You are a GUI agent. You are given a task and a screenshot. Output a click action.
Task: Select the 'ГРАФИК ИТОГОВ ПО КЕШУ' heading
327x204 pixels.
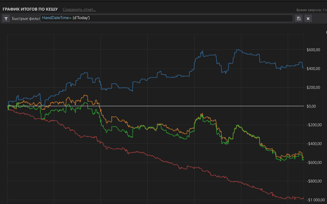coord(30,9)
